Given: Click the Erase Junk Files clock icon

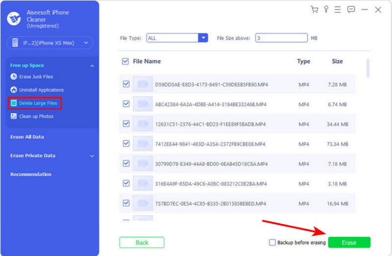Looking at the screenshot, I should coord(14,77).
